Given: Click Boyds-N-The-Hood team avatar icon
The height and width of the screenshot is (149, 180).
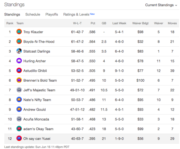Looking at the screenshot, I should [x=19, y=42].
